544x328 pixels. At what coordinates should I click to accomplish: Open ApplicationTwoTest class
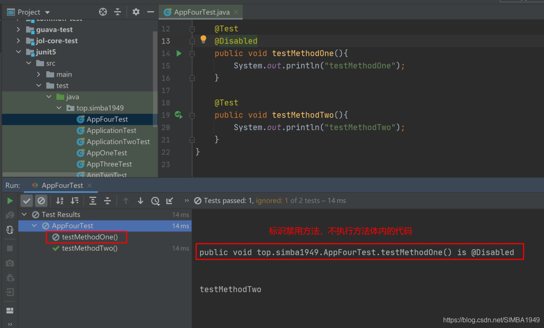point(118,142)
